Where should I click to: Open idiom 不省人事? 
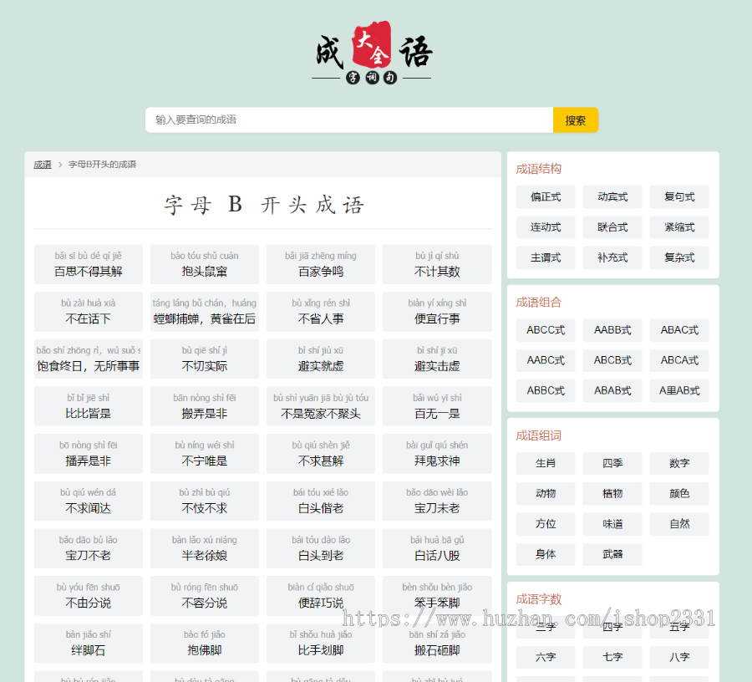[321, 312]
